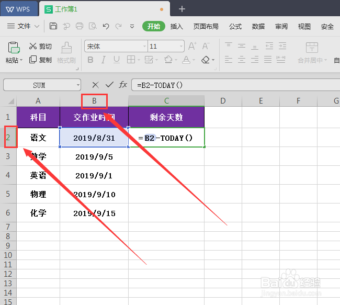Click the select-all corner triangle
Screen dimensions: 340x305
tap(11, 101)
